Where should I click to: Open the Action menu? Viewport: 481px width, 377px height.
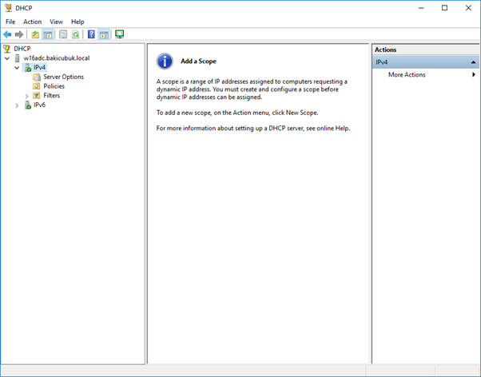pyautogui.click(x=32, y=22)
